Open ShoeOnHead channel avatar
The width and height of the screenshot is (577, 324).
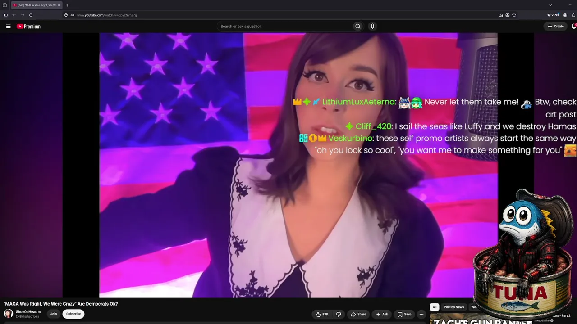click(8, 314)
